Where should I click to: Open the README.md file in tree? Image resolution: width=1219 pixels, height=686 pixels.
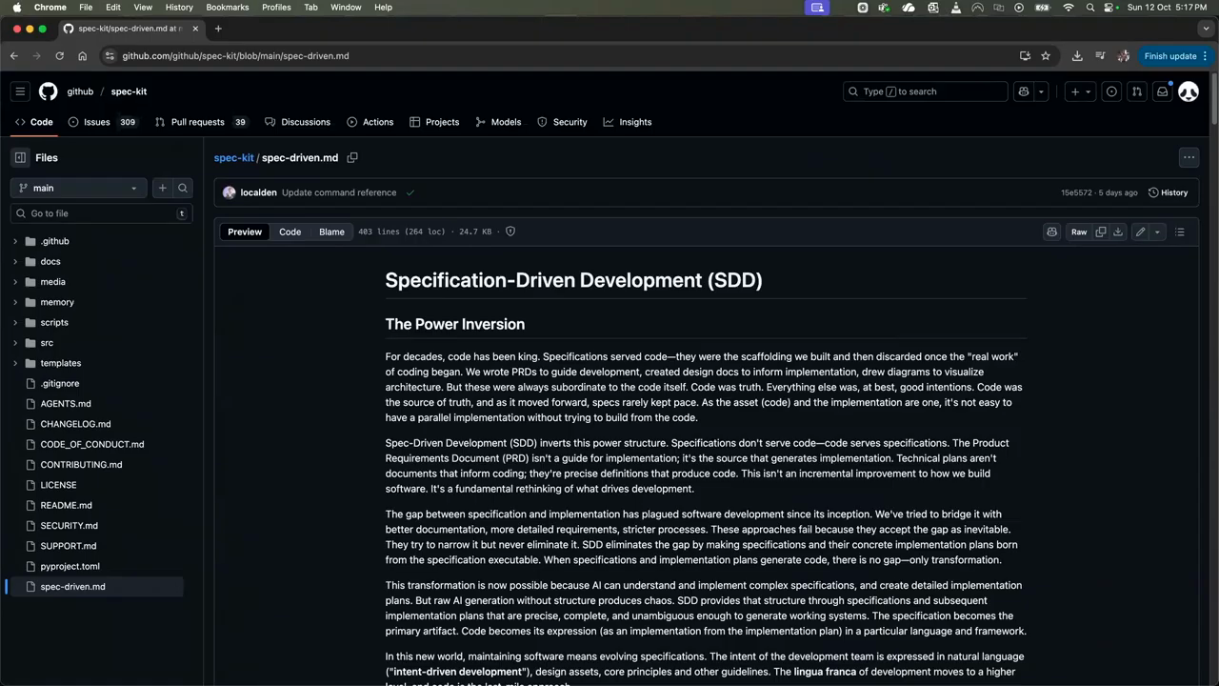(66, 505)
